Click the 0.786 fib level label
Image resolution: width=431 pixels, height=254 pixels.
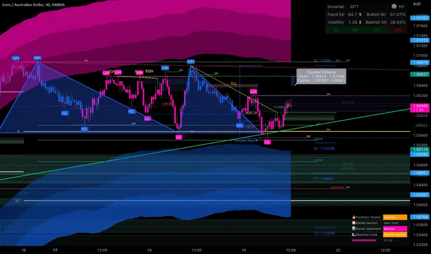pos(318,160)
